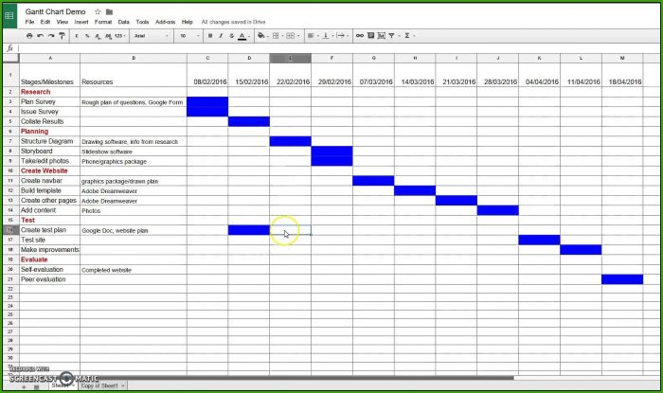Click the Redo icon
Image resolution: width=663 pixels, height=393 pixels.
coord(51,36)
